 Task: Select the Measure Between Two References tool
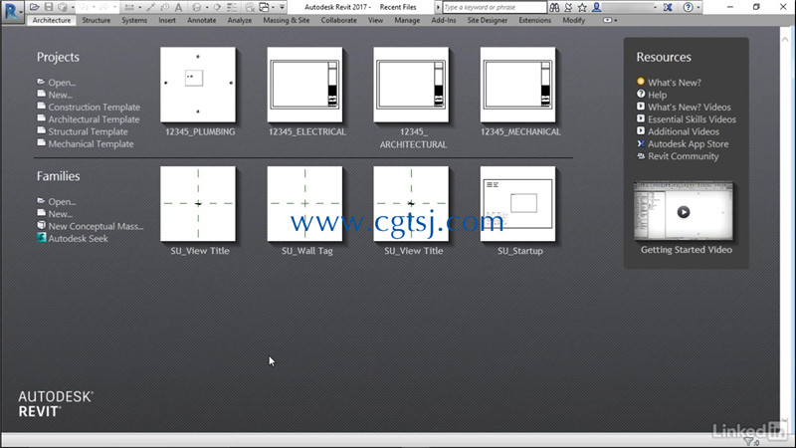pyautogui.click(x=129, y=7)
